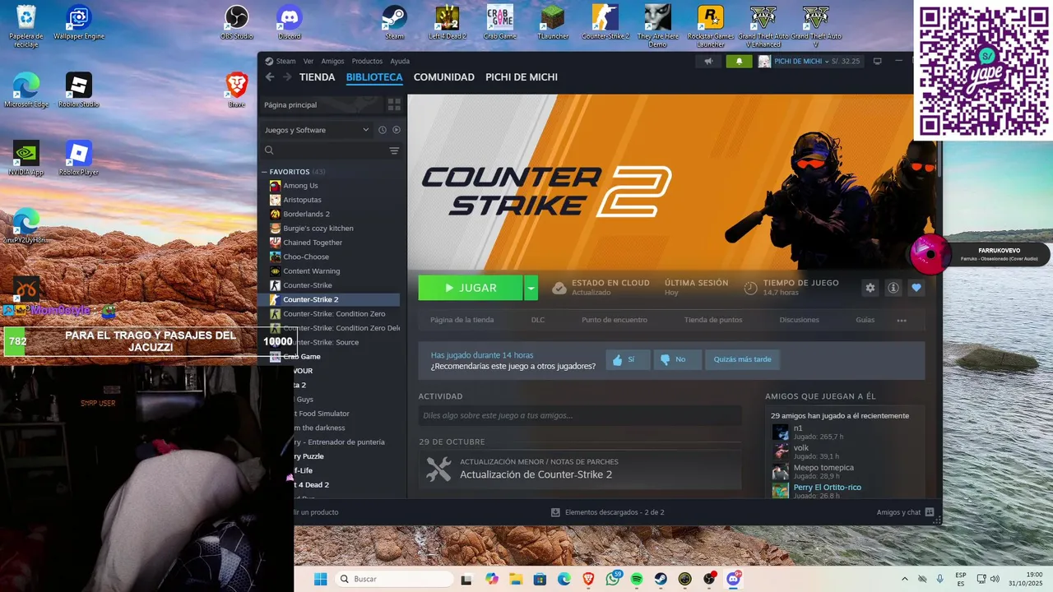Open Steam announcements megaphone icon
The image size is (1053, 592).
(x=708, y=62)
